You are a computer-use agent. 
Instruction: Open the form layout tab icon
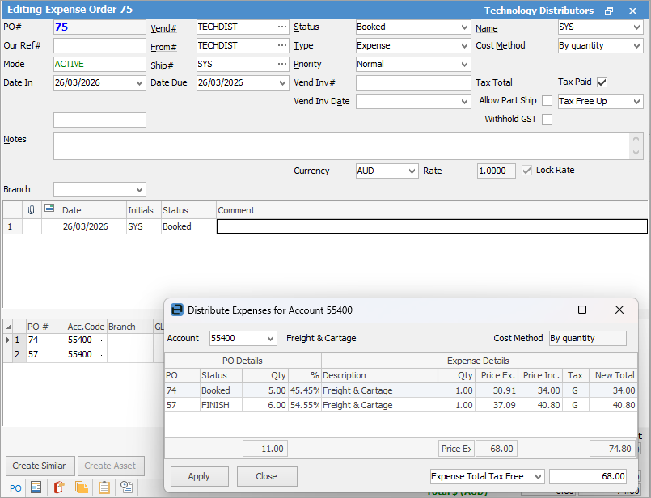[36, 487]
